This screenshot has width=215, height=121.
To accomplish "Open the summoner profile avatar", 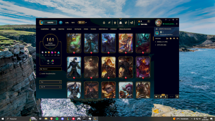I will click(158, 22).
